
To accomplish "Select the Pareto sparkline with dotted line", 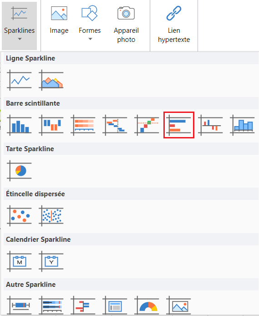I will (147, 125).
